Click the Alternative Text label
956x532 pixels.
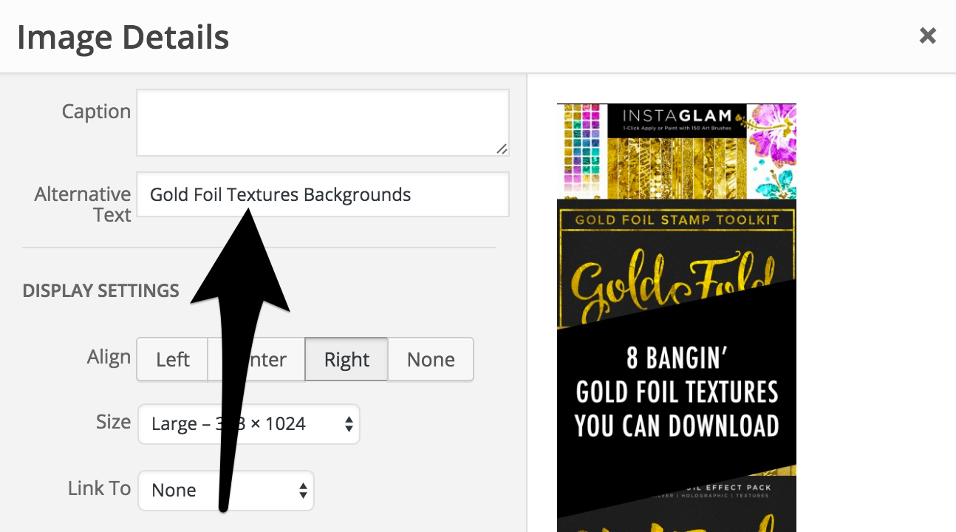(x=83, y=205)
